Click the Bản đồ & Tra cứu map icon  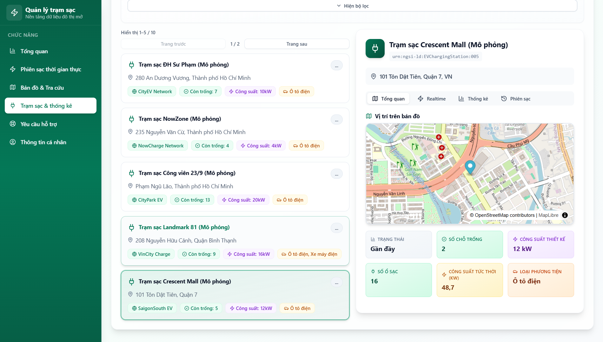[x=13, y=87]
